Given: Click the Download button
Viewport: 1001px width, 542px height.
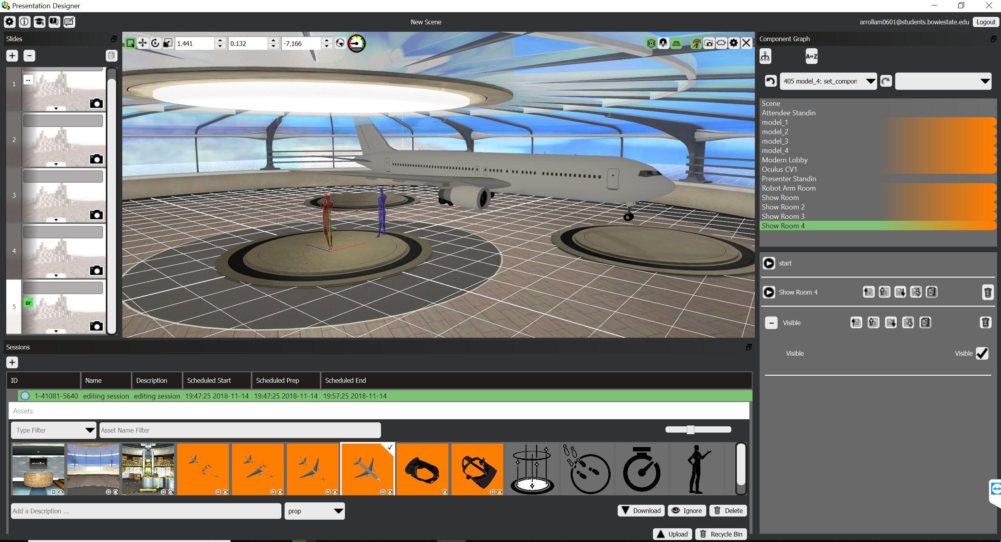Looking at the screenshot, I should click(x=641, y=511).
